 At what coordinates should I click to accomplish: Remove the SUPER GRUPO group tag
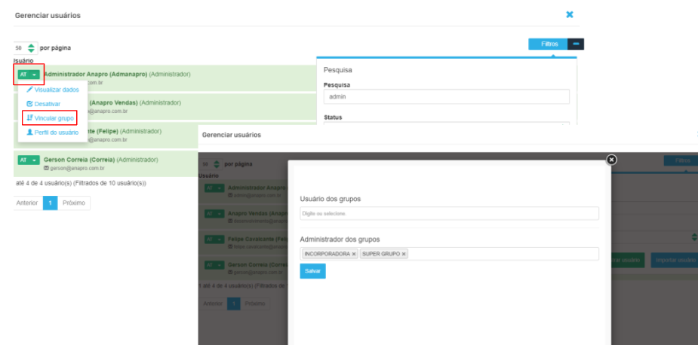[x=404, y=255]
